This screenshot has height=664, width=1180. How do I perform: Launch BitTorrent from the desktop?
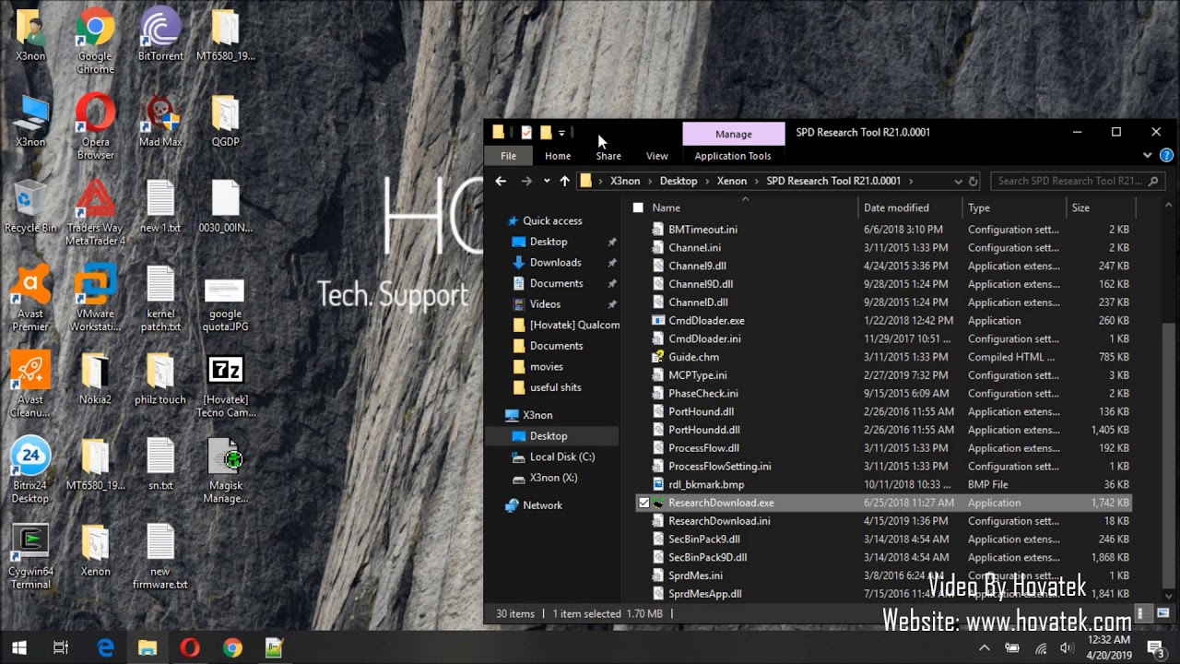point(159,35)
